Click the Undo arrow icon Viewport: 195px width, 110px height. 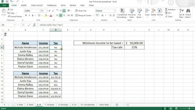[11, 1]
